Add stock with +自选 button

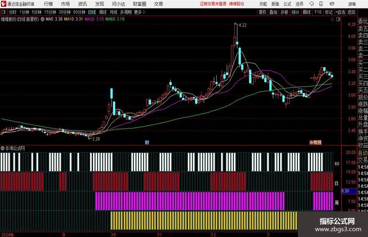[340, 12]
